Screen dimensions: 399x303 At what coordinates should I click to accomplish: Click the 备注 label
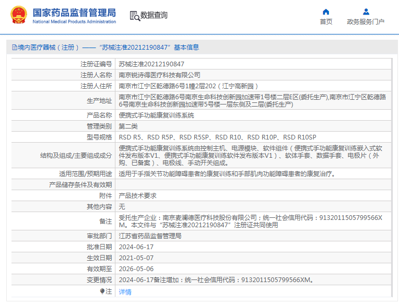(105, 222)
